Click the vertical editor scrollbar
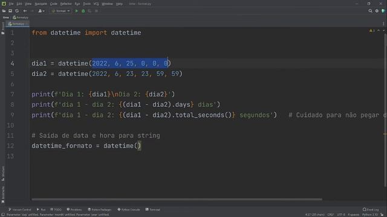 [385, 110]
